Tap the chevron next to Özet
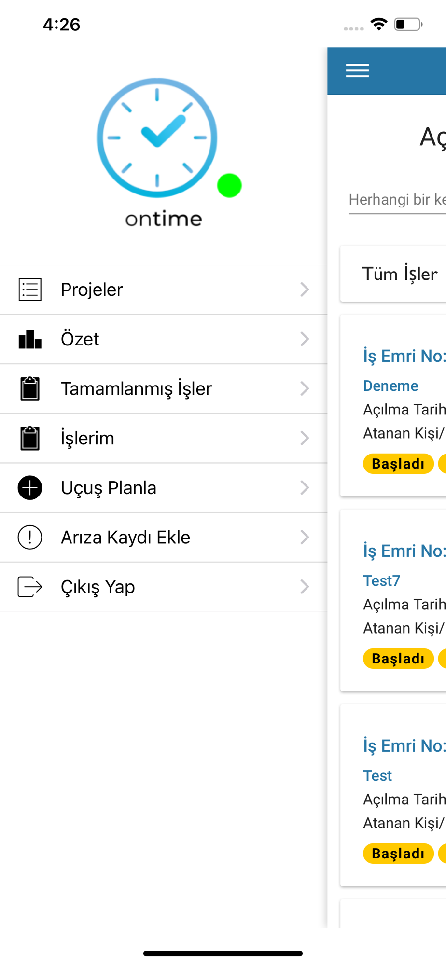446x965 pixels. point(304,339)
